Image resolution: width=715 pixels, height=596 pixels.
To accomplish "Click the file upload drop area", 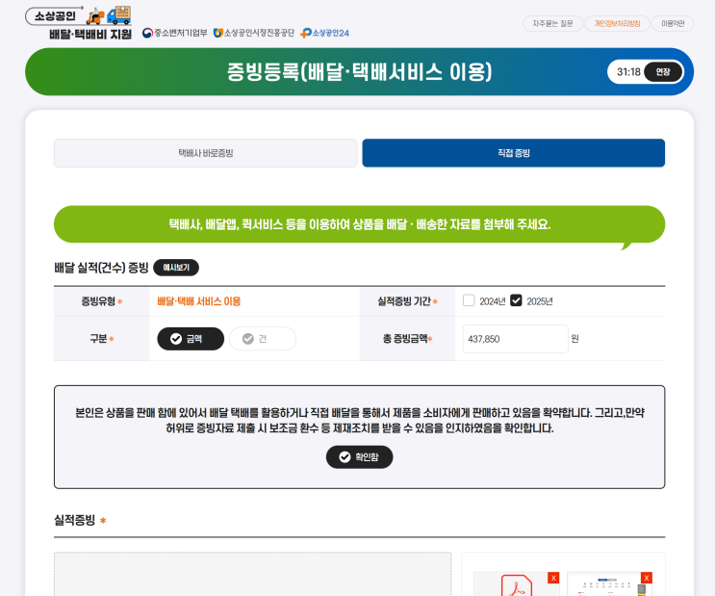I will click(x=253, y=574).
